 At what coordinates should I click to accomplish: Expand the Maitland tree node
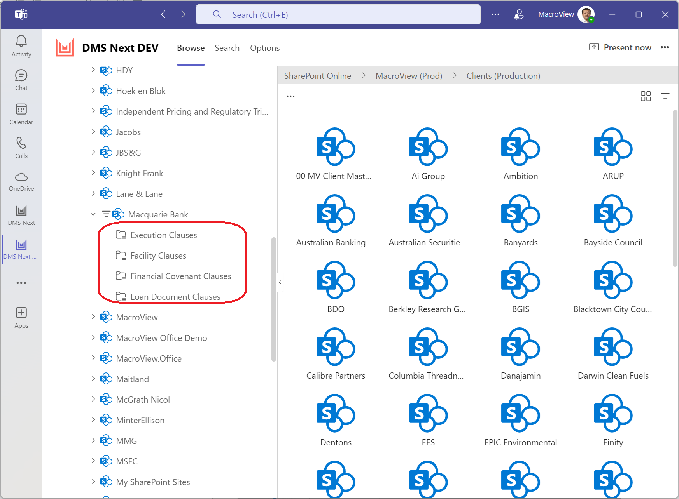click(93, 379)
